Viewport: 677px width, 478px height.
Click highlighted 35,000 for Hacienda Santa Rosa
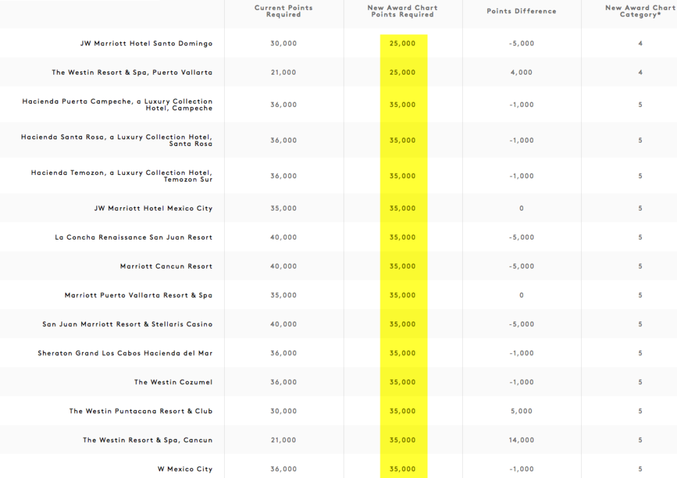tap(403, 141)
